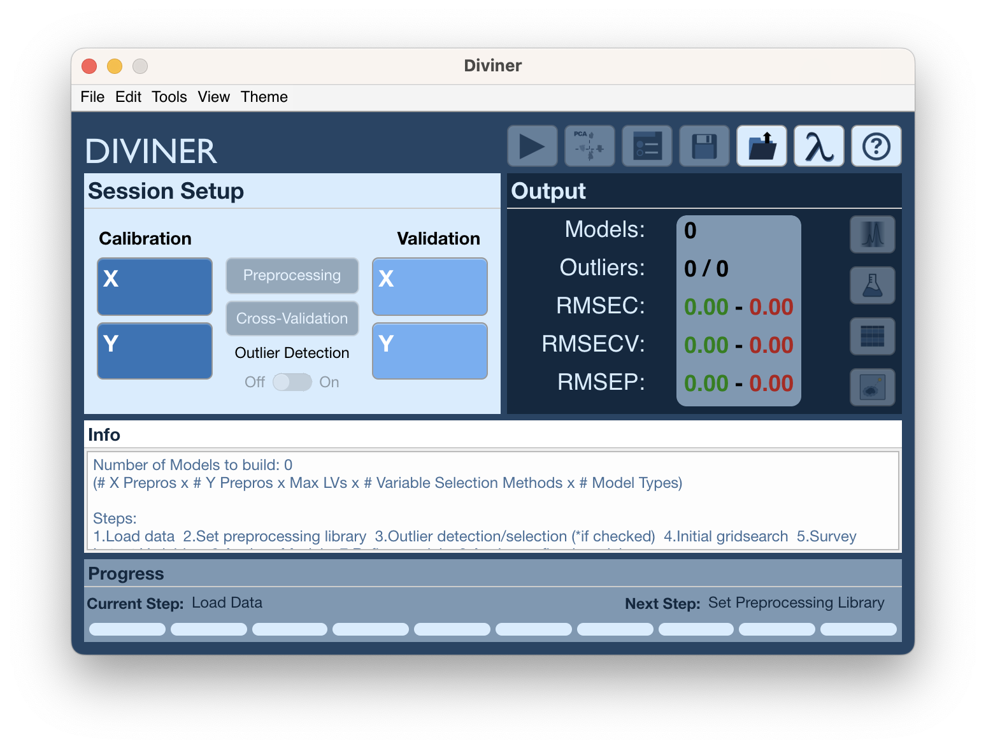Click the first progress bar segment

coord(127,629)
